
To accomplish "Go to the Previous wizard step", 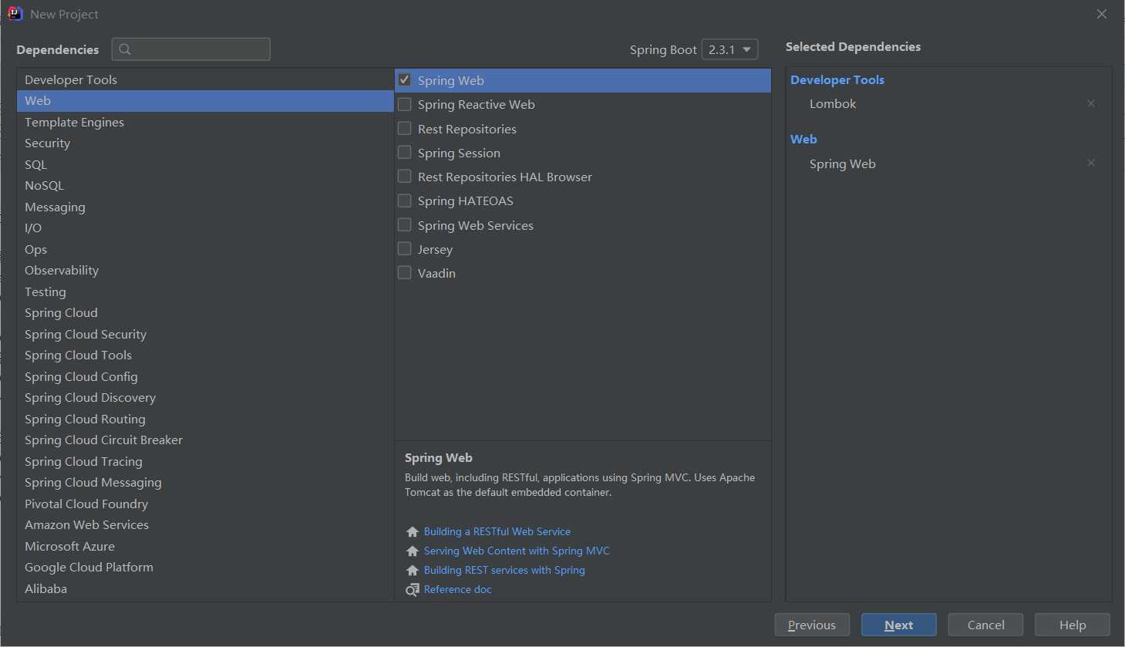I will pos(812,625).
